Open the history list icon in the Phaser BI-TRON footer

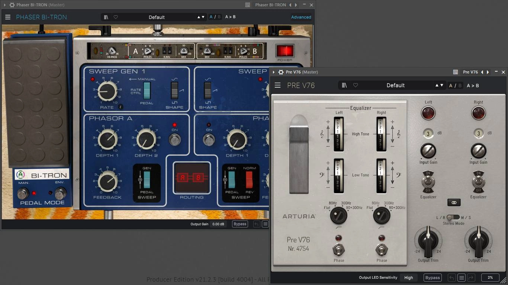[265, 224]
